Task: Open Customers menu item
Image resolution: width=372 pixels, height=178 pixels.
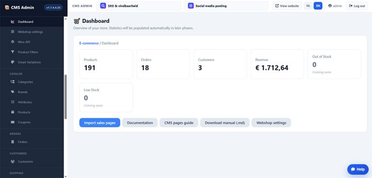Action: coord(32,162)
